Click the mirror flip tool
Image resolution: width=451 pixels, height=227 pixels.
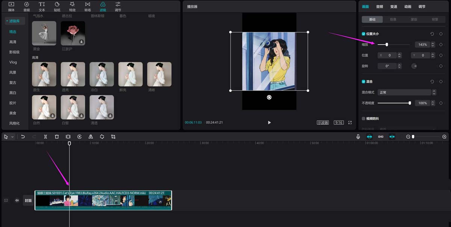point(91,137)
